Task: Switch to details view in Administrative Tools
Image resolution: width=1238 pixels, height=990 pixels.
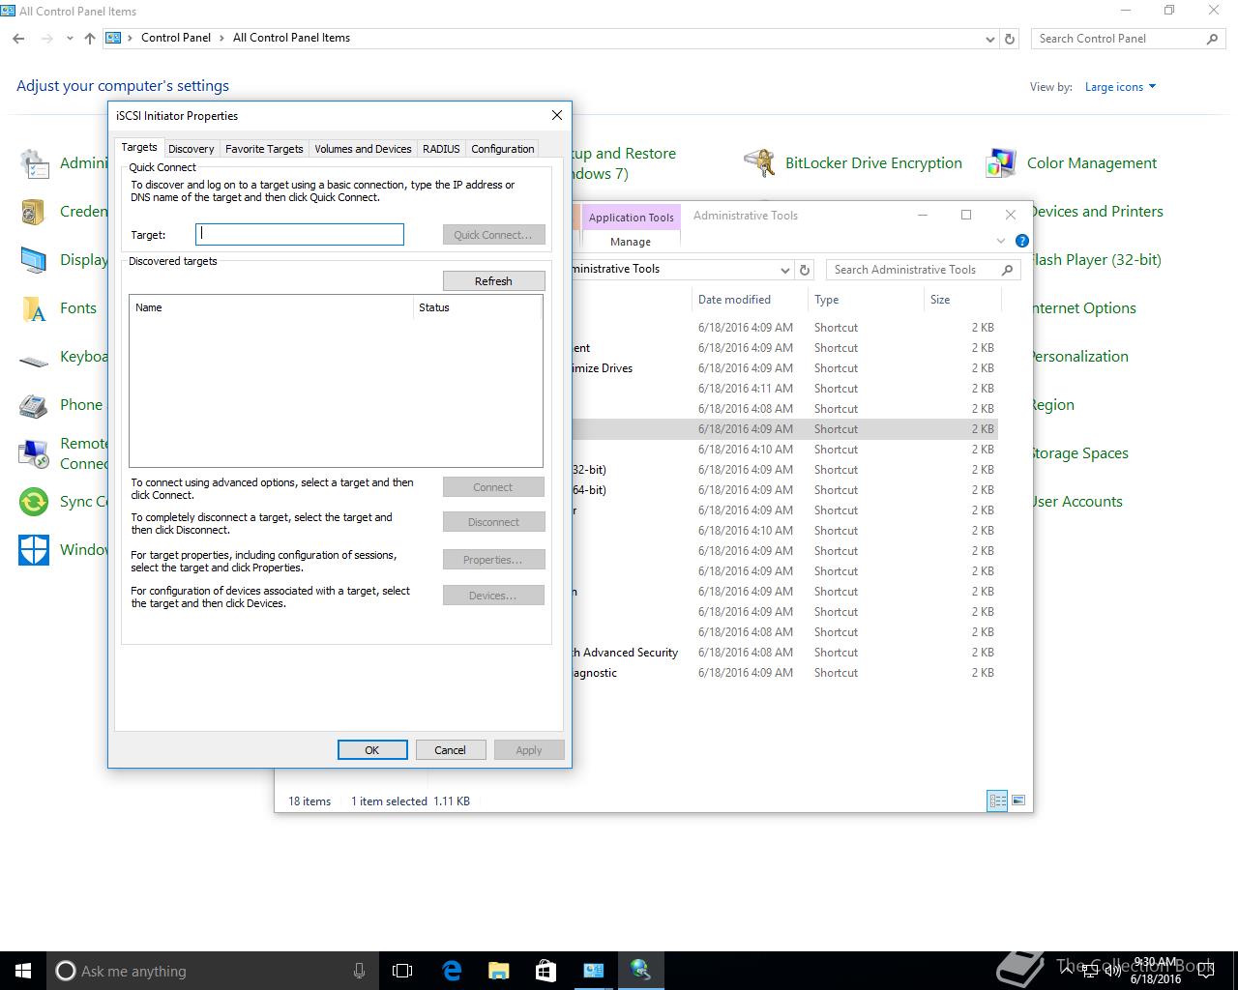Action: tap(997, 801)
